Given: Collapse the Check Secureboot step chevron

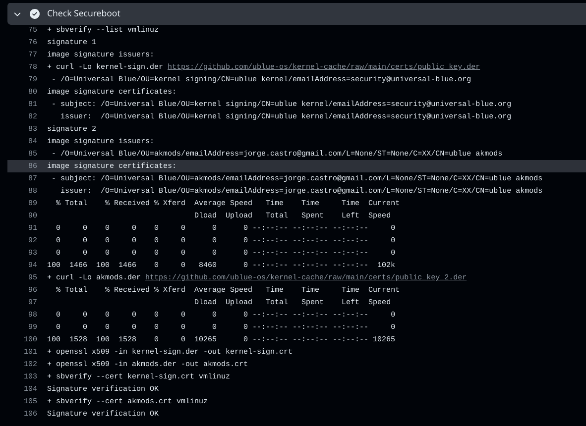Looking at the screenshot, I should pyautogui.click(x=17, y=14).
